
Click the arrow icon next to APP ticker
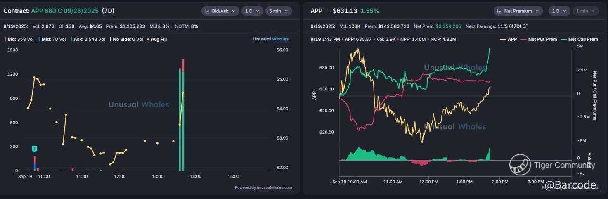point(326,11)
